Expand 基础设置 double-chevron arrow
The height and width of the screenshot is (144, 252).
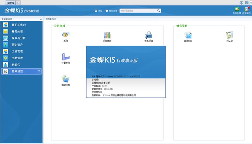click(39, 71)
